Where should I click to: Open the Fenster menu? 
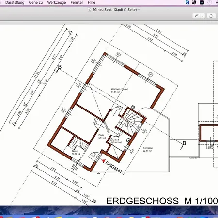click(77, 2)
